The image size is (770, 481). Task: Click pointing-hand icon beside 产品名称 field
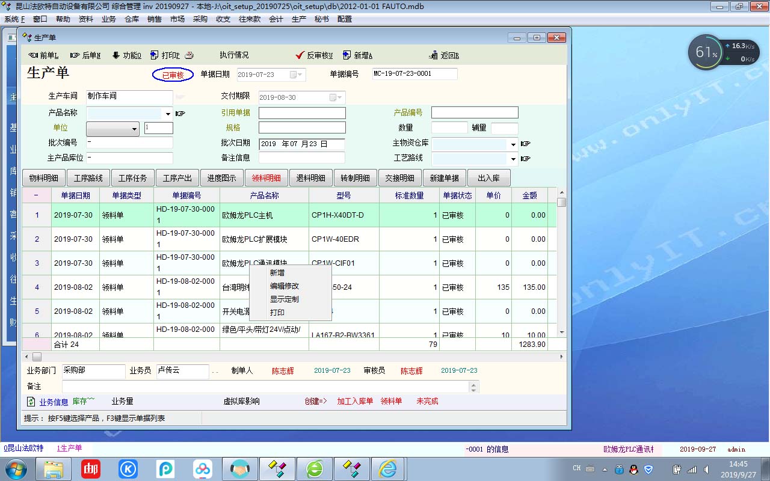180,113
